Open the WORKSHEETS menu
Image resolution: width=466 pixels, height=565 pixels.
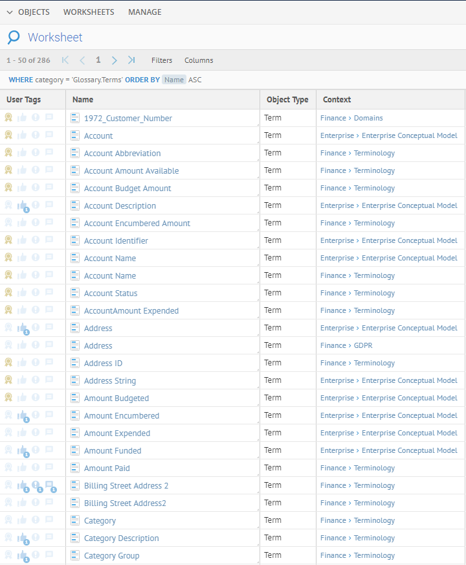click(x=89, y=12)
